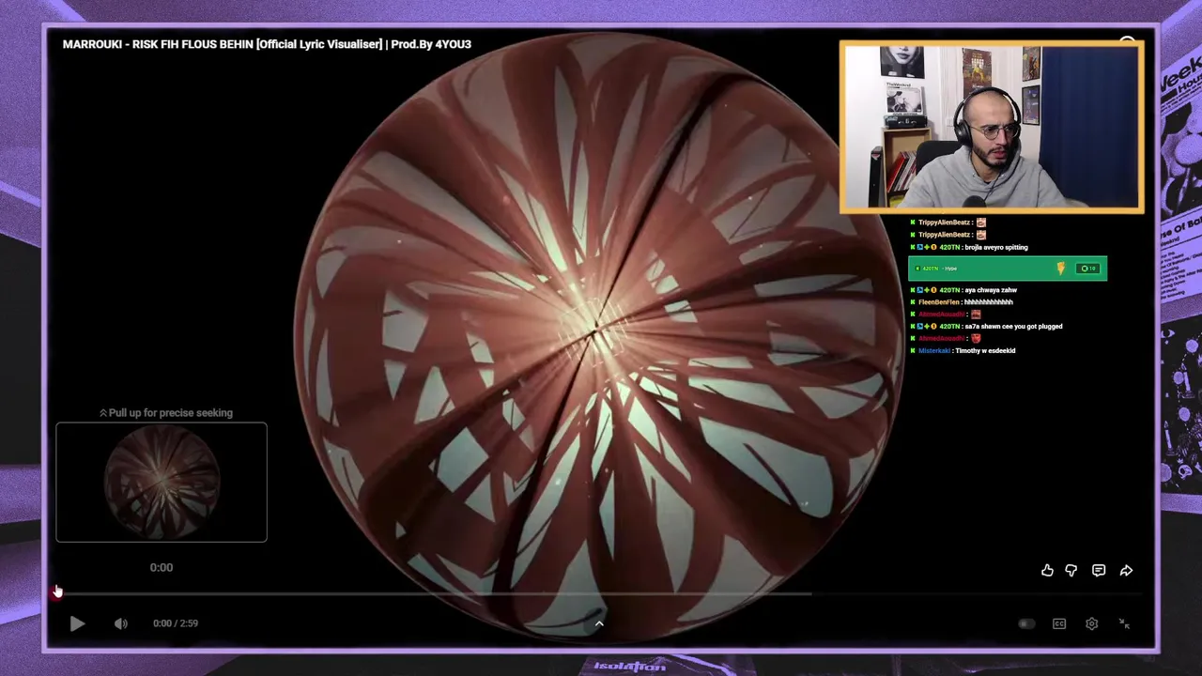Exit fullscreen with the collapse arrows icon
Image resolution: width=1202 pixels, height=676 pixels.
click(x=1124, y=623)
